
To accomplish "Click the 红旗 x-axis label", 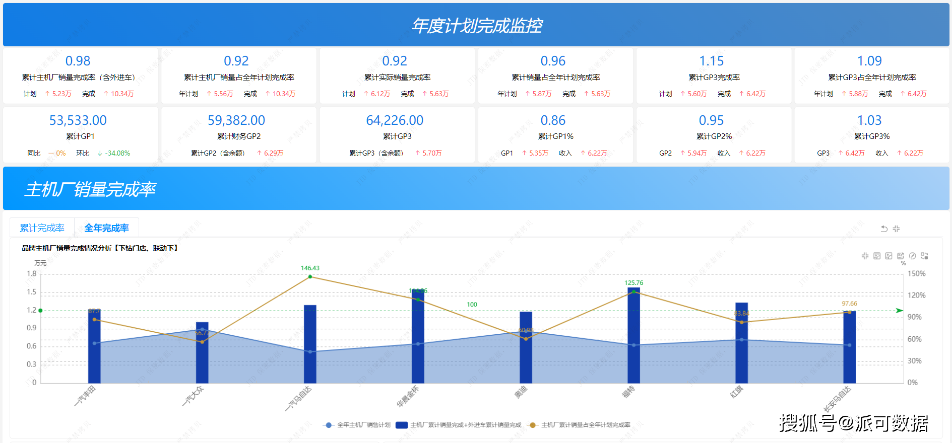I will pyautogui.click(x=736, y=392).
